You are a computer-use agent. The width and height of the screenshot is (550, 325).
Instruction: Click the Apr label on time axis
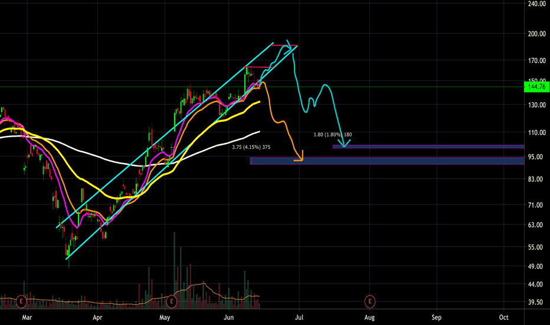[x=97, y=318]
